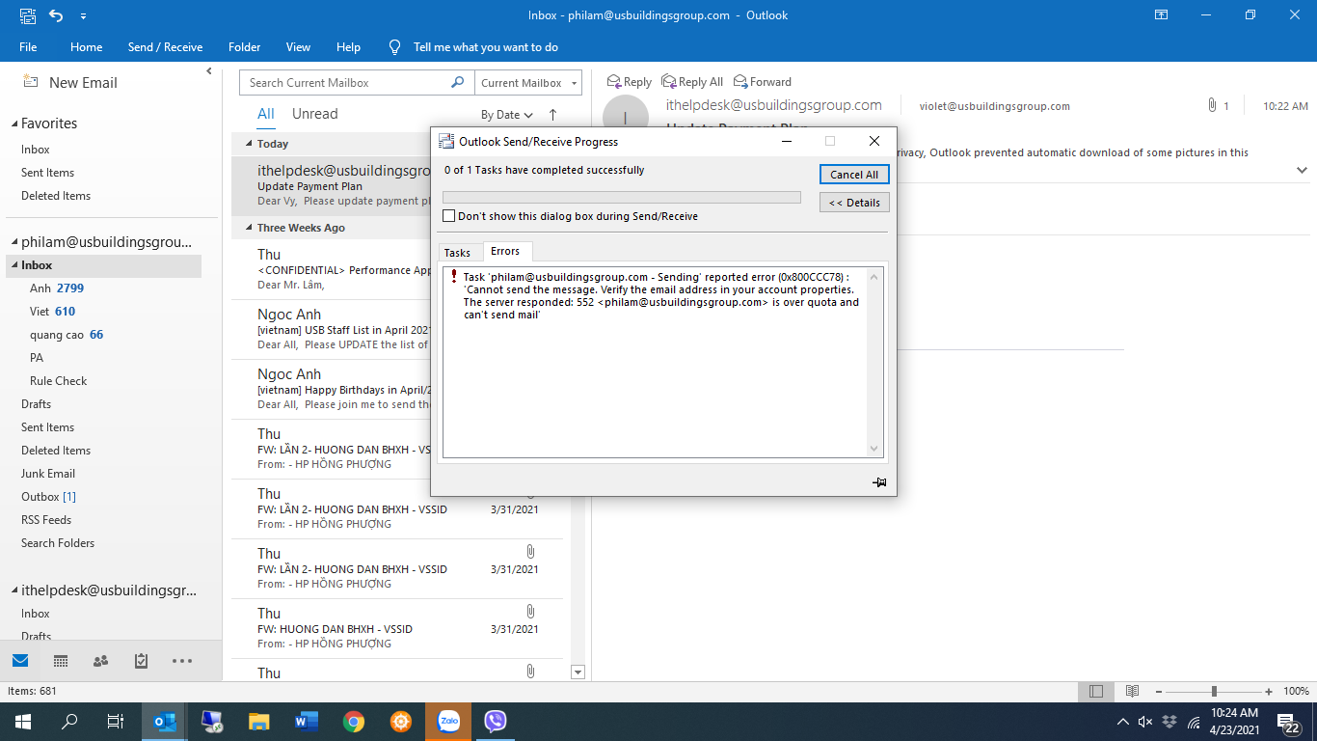Select the Outbox [1] folder
This screenshot has height=741, width=1317.
point(48,497)
